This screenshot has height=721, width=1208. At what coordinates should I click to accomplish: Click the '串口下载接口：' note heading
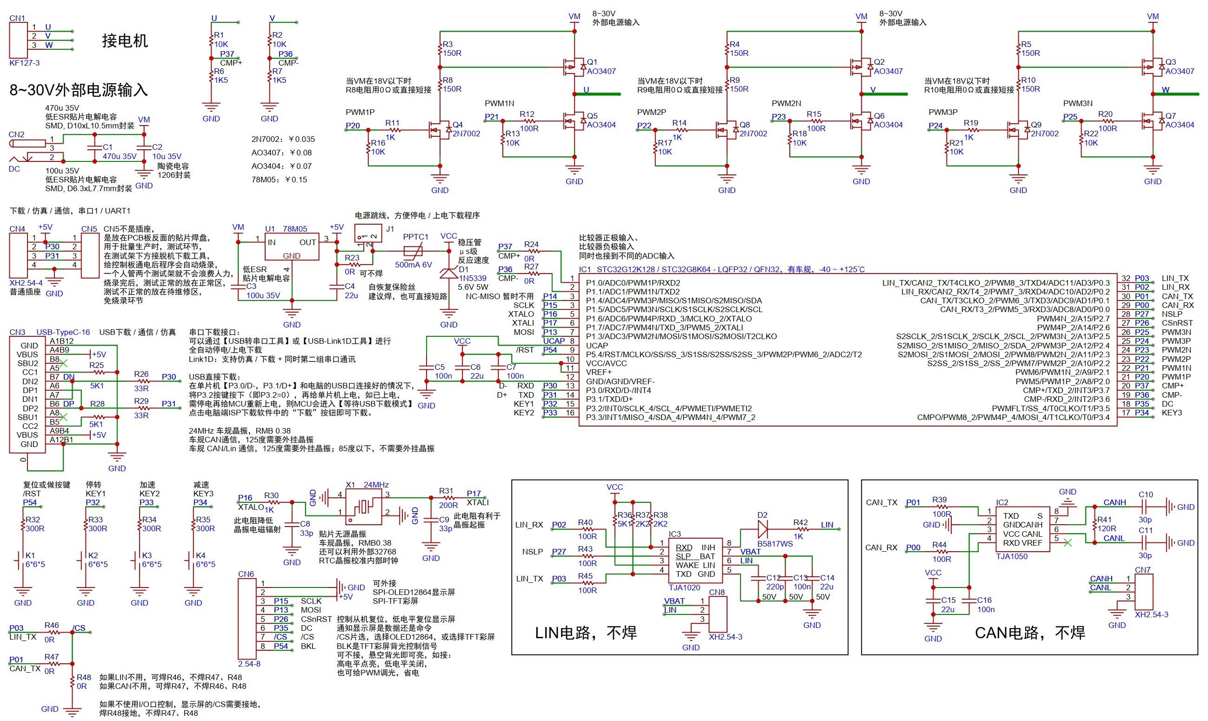[214, 332]
